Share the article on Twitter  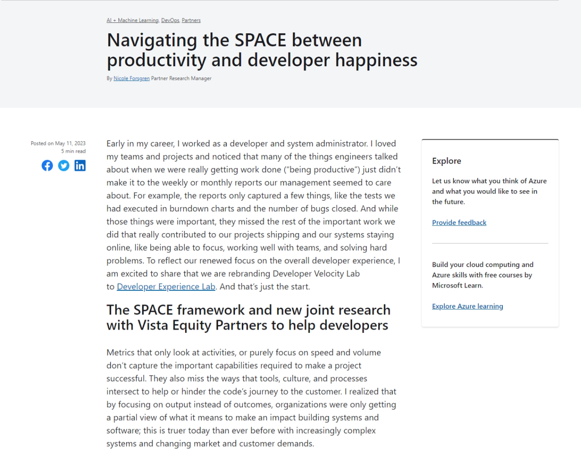click(64, 165)
